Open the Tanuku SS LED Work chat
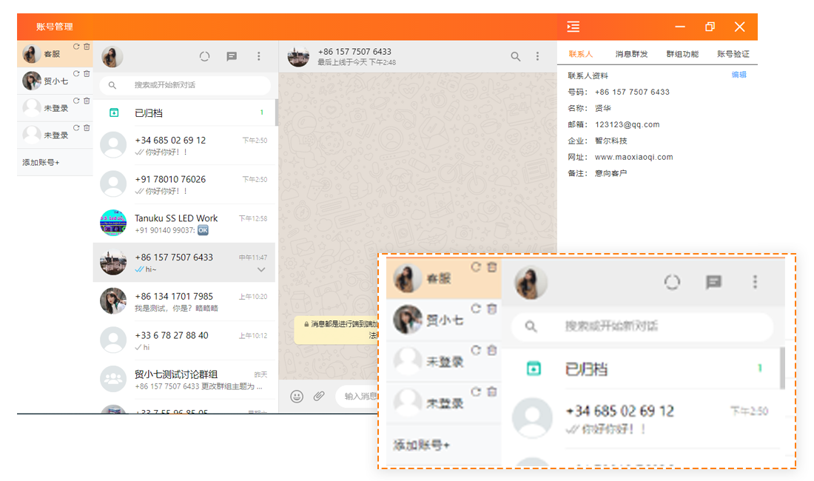Screen dimensions: 814x481 click(184, 223)
